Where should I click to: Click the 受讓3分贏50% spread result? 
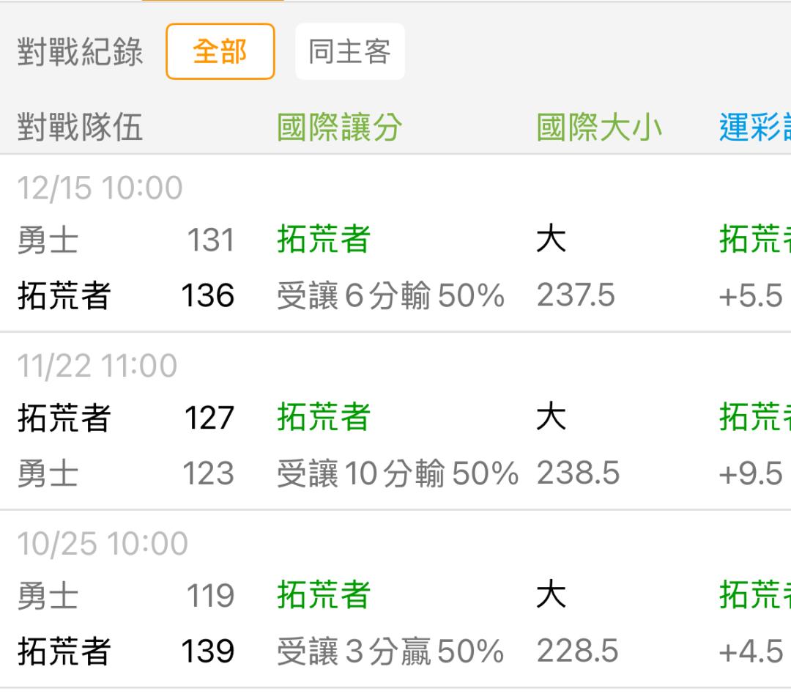(390, 651)
